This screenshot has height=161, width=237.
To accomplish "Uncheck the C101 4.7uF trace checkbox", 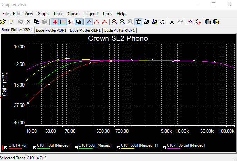I will [6, 148].
